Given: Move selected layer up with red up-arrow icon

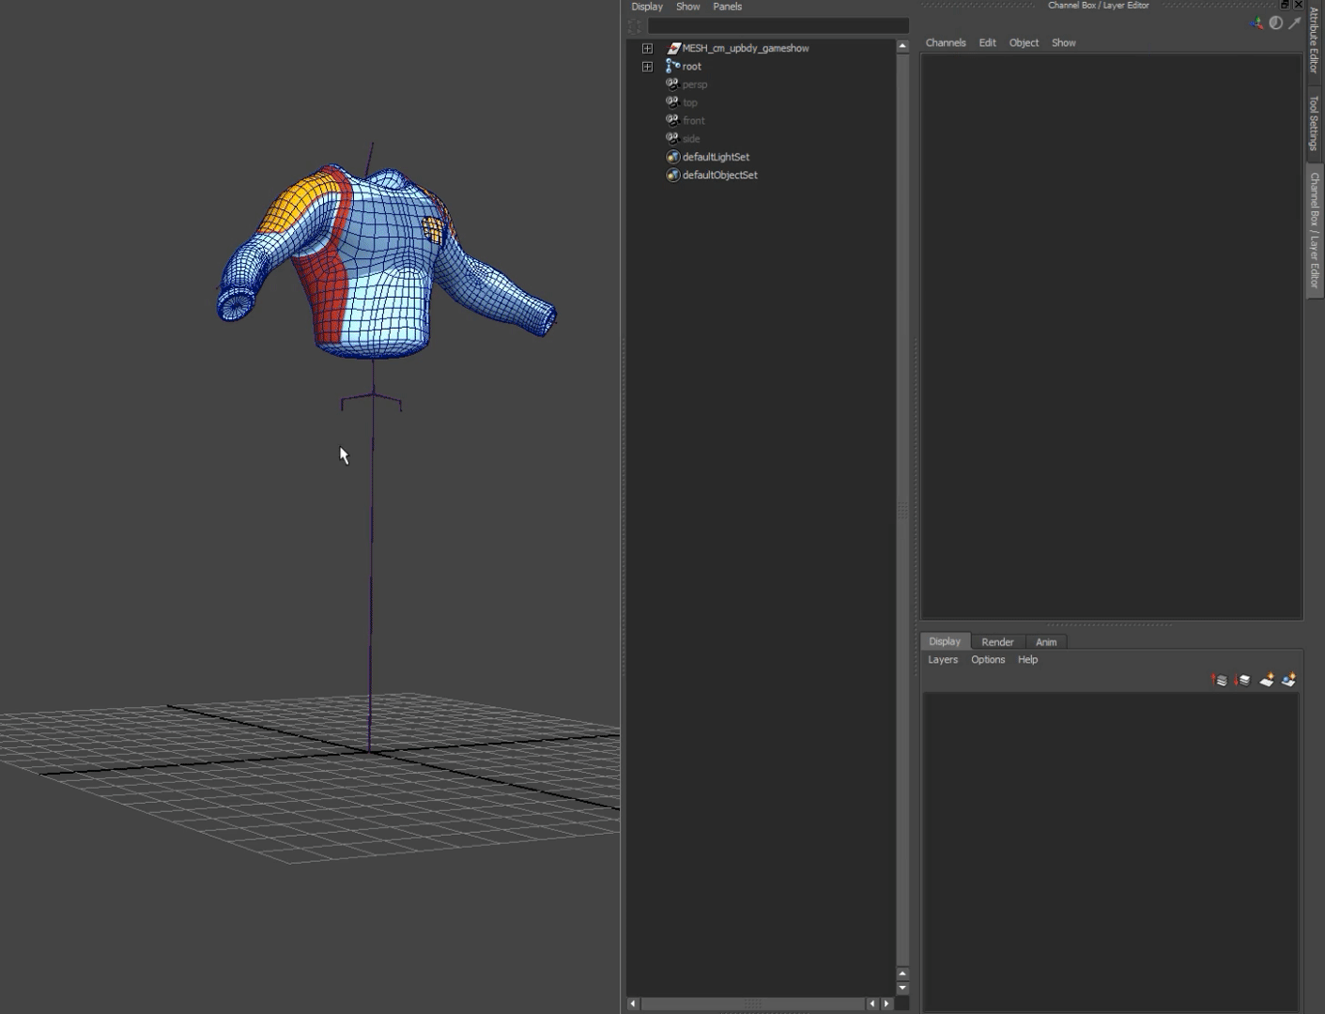Looking at the screenshot, I should tap(1219, 680).
